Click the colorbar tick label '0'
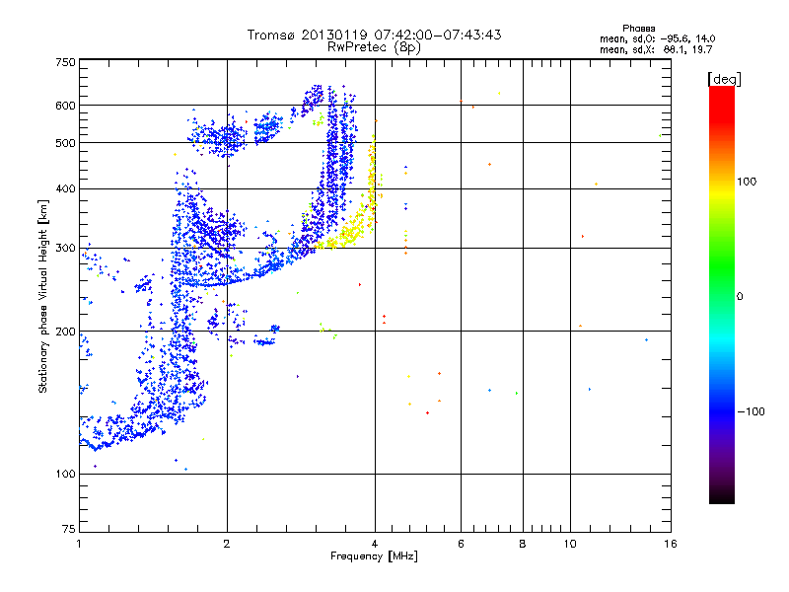 pyautogui.click(x=739, y=297)
